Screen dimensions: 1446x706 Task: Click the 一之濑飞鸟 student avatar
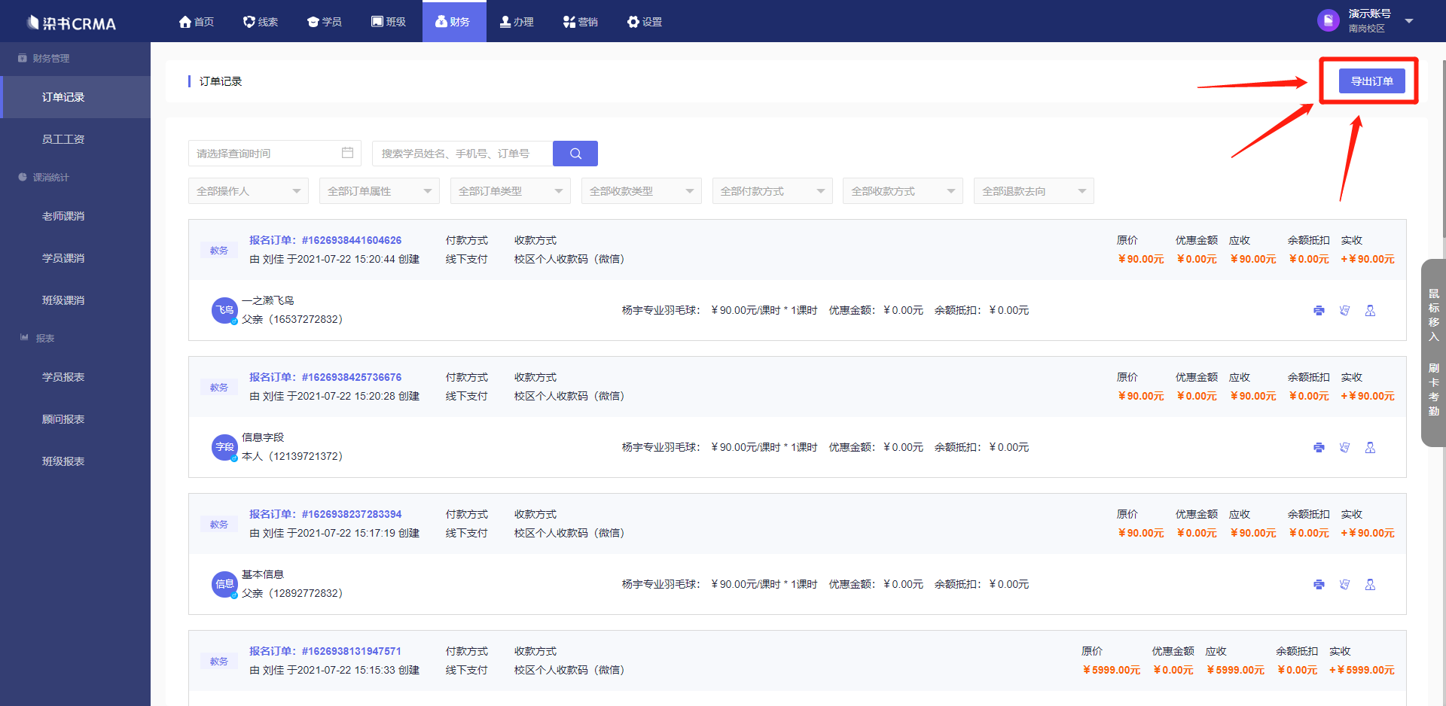[224, 310]
